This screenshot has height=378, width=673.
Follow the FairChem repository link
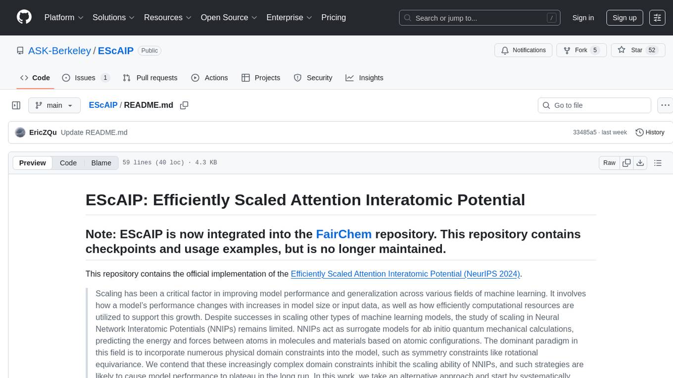click(x=344, y=234)
